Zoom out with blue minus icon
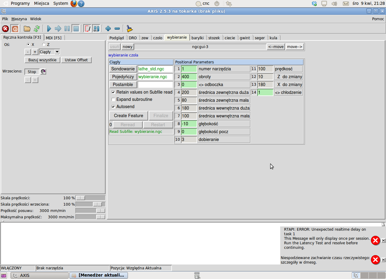Image resolution: width=386 pixels, height=279 pixels. click(x=117, y=29)
